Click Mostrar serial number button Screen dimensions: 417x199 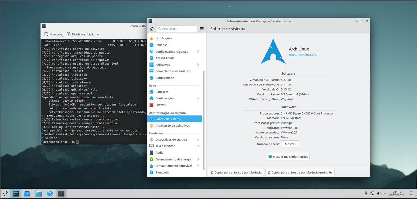click(x=290, y=144)
